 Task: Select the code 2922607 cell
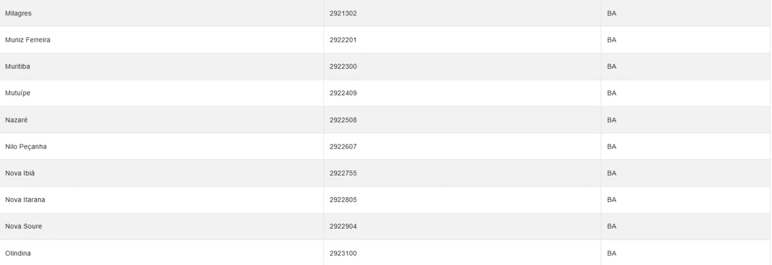343,146
